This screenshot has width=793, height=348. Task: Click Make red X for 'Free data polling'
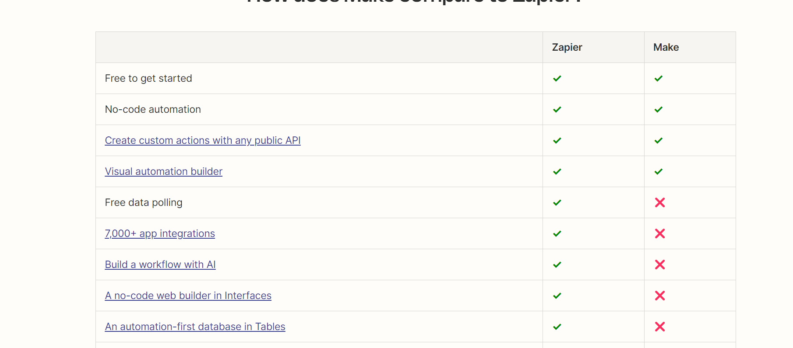[x=660, y=202]
